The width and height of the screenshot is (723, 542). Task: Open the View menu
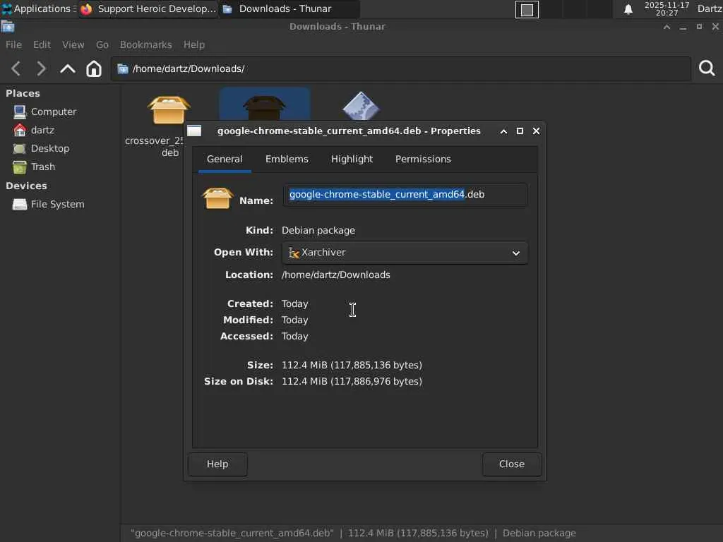coord(73,44)
